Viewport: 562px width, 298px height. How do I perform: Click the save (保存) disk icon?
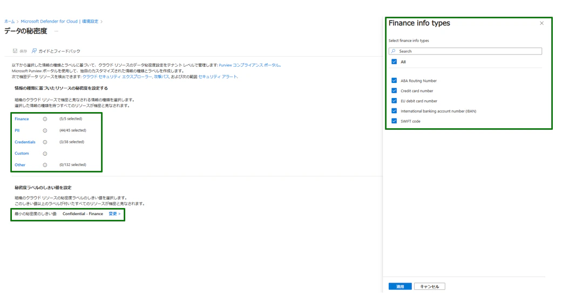pyautogui.click(x=15, y=51)
